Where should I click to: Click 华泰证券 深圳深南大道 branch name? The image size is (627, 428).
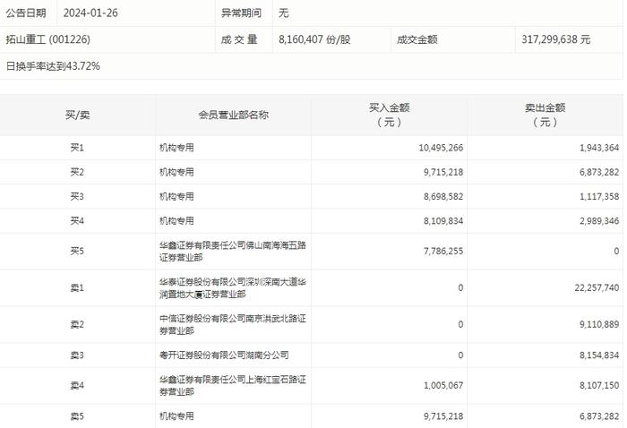coord(233,287)
